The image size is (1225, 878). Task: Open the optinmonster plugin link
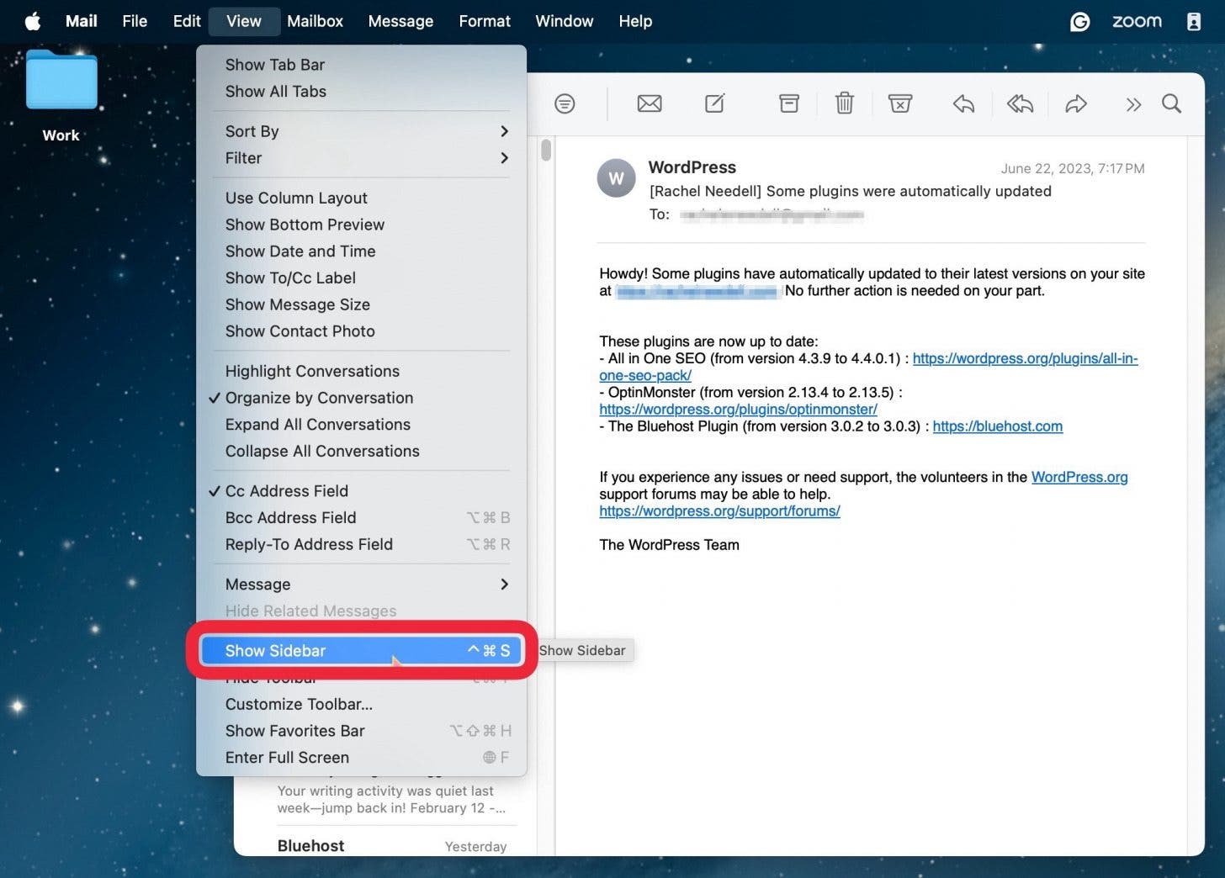pyautogui.click(x=738, y=410)
